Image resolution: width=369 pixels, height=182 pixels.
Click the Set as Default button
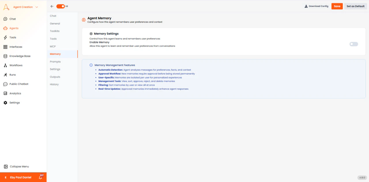click(355, 6)
